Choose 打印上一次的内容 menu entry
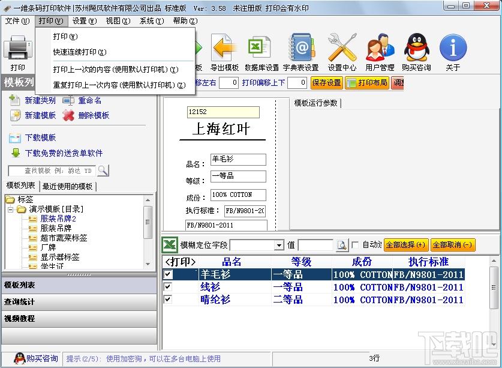 click(115, 70)
